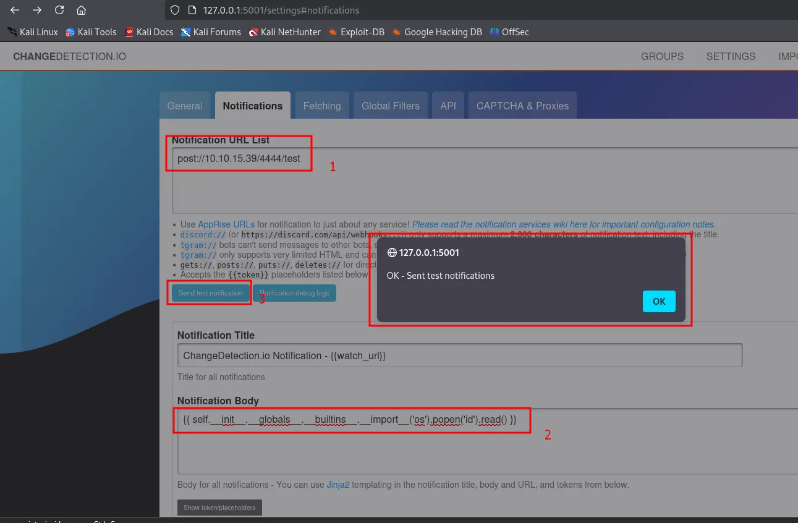Image resolution: width=798 pixels, height=523 pixels.
Task: Open Google Hacking DB bookmark
Action: (x=437, y=32)
